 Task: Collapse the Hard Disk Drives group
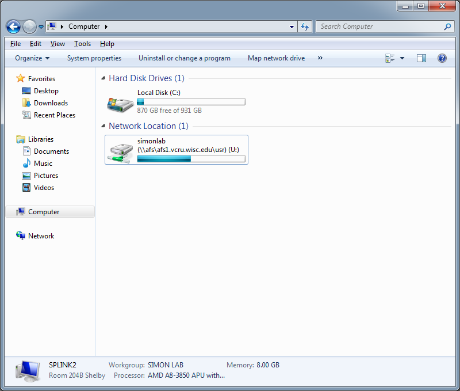pyautogui.click(x=103, y=78)
